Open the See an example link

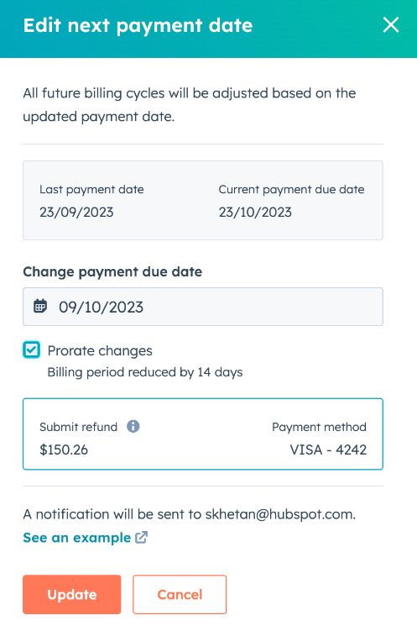pos(76,538)
